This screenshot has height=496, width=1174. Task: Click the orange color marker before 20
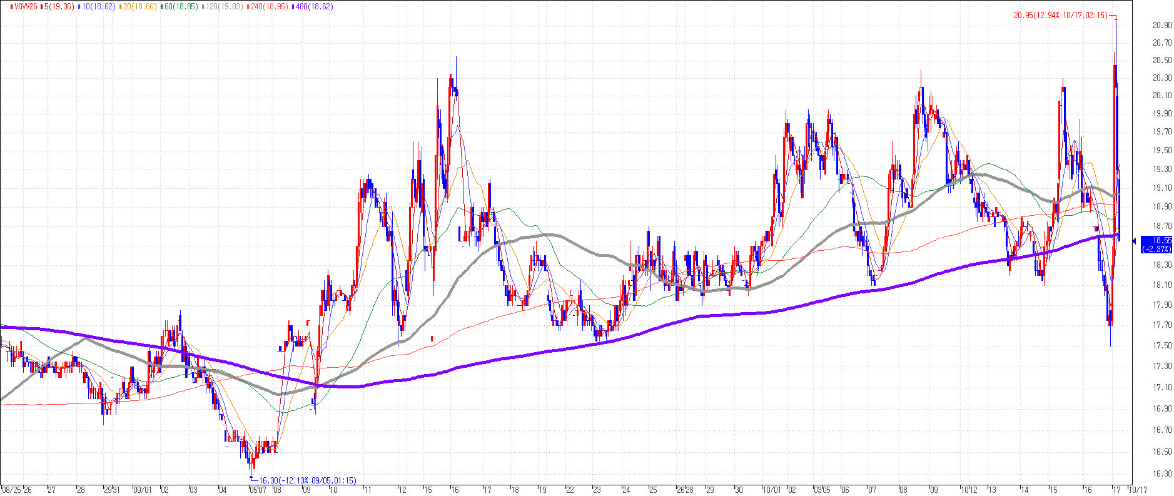pos(121,7)
